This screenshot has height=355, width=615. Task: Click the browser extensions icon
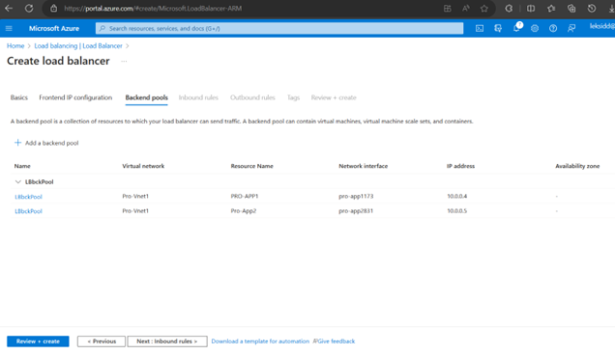coord(509,9)
